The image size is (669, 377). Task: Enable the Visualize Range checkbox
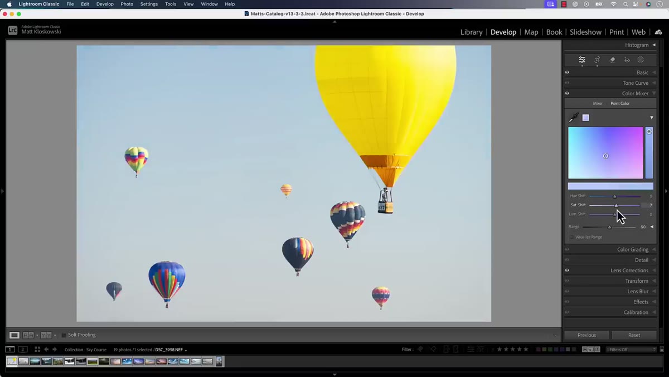(x=572, y=237)
